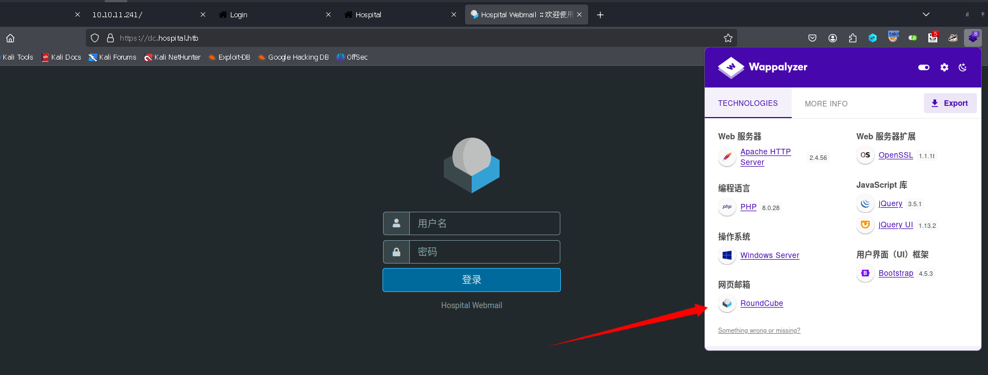Switch to MORE INFO tab

[826, 104]
